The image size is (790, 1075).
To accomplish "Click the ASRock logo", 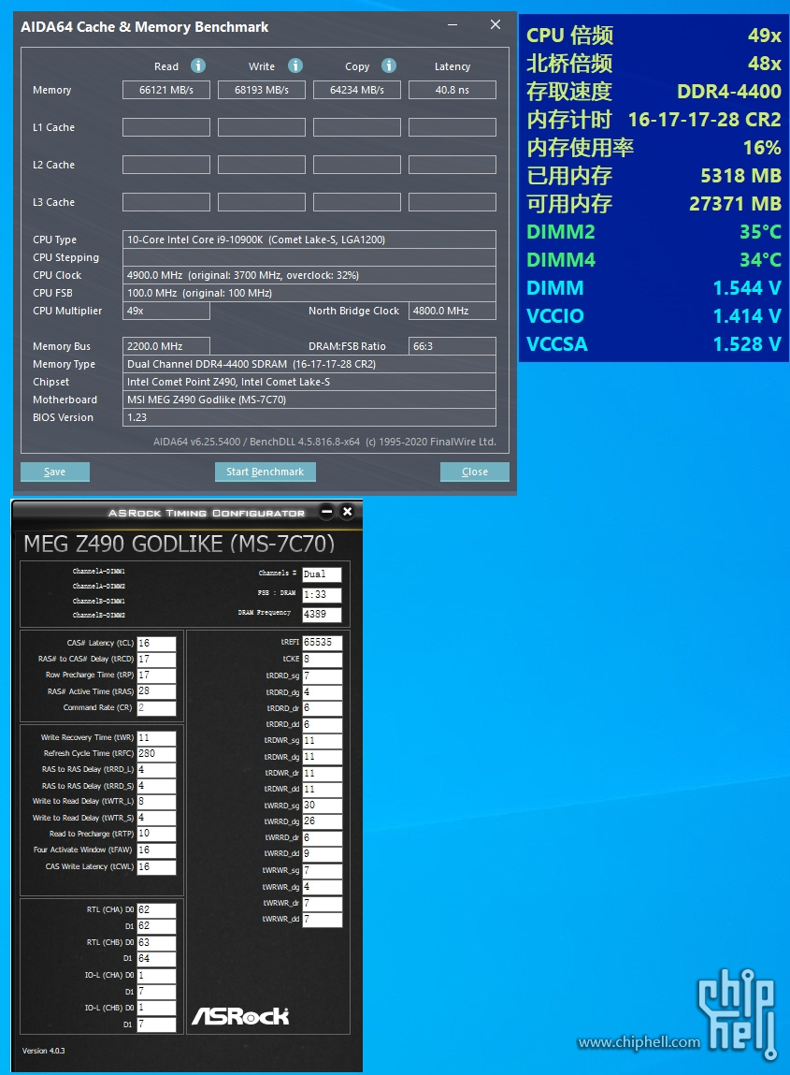I will (240, 1016).
